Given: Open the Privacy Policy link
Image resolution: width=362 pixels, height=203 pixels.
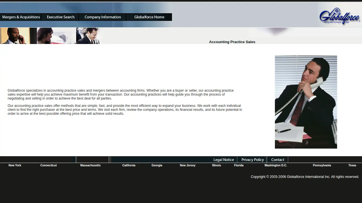Looking at the screenshot, I should [253, 160].
